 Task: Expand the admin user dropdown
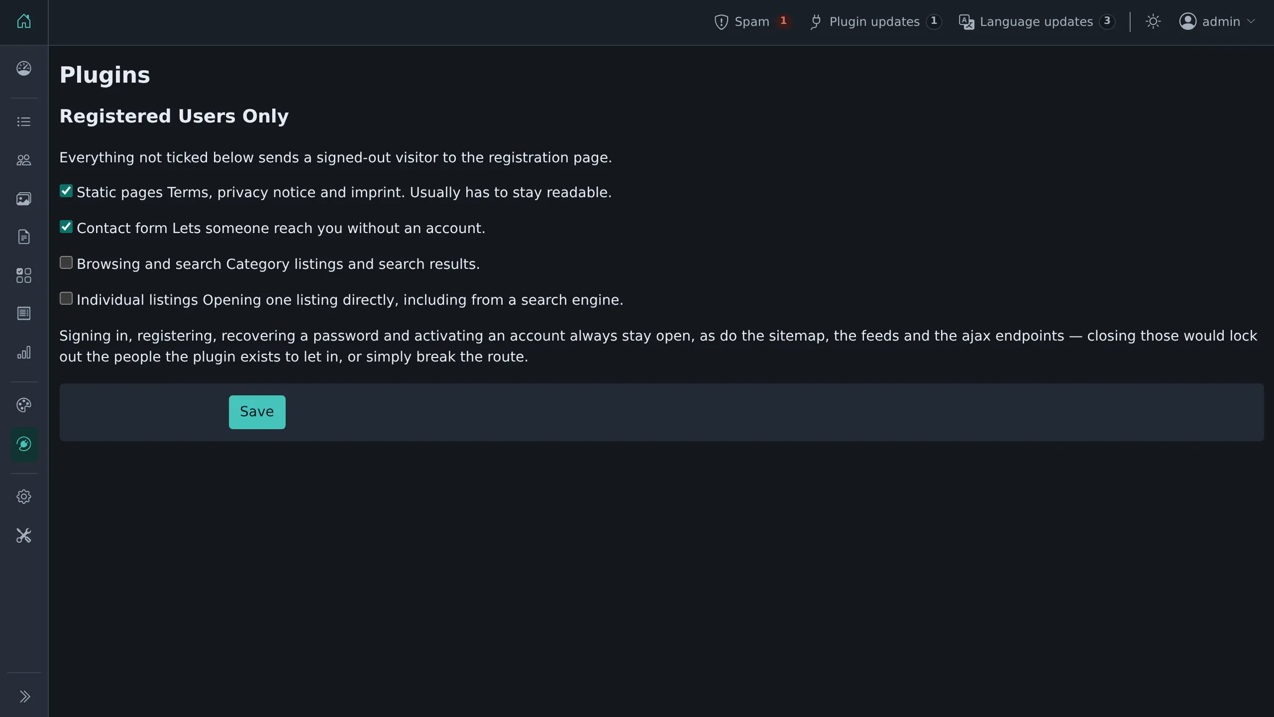[1218, 22]
